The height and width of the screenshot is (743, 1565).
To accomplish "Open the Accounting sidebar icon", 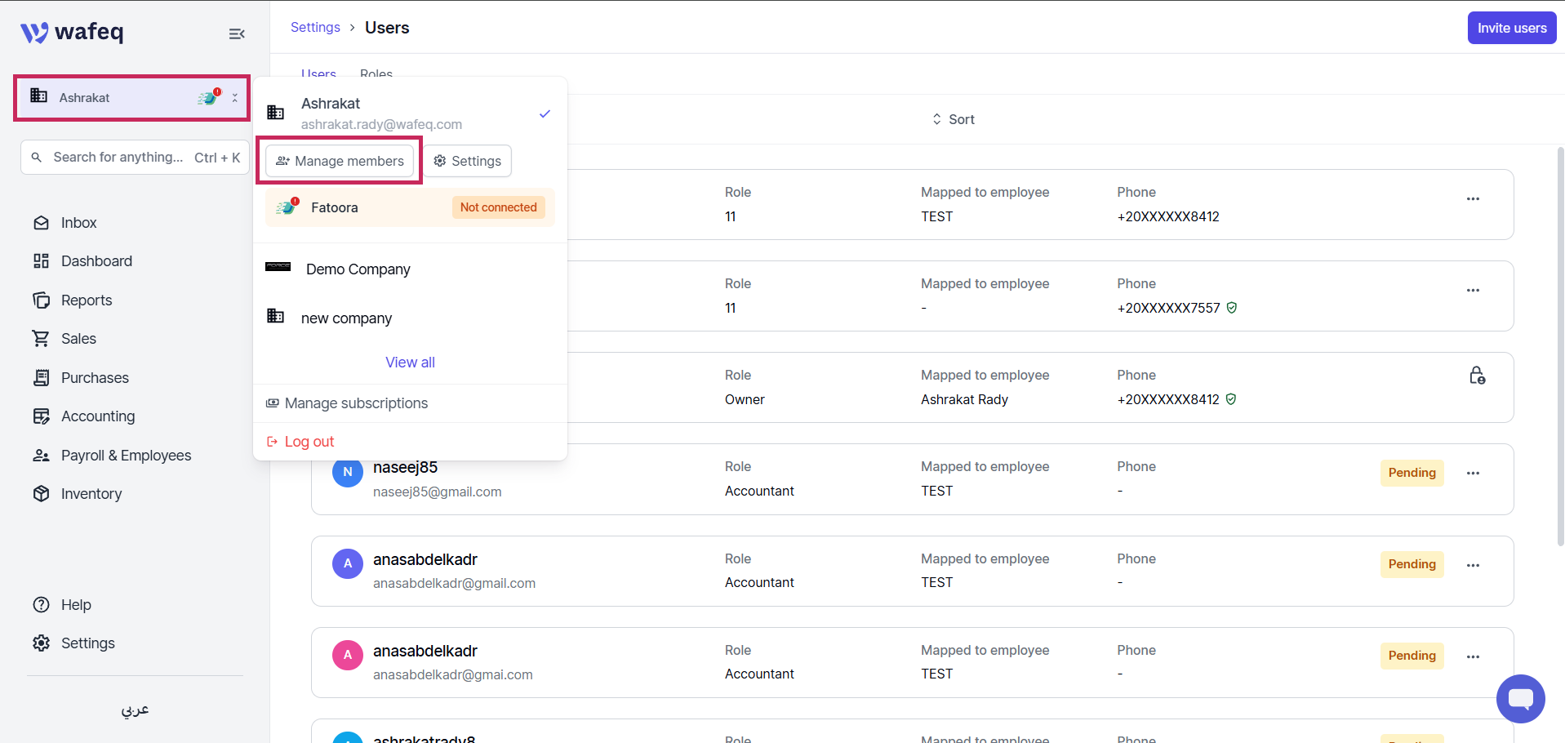I will coord(41,416).
